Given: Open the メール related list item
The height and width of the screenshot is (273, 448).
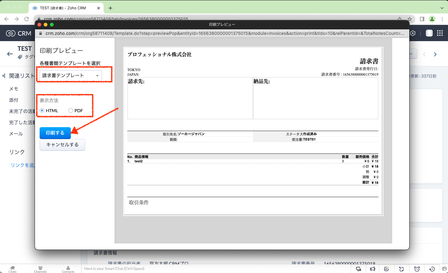Looking at the screenshot, I should (x=16, y=134).
